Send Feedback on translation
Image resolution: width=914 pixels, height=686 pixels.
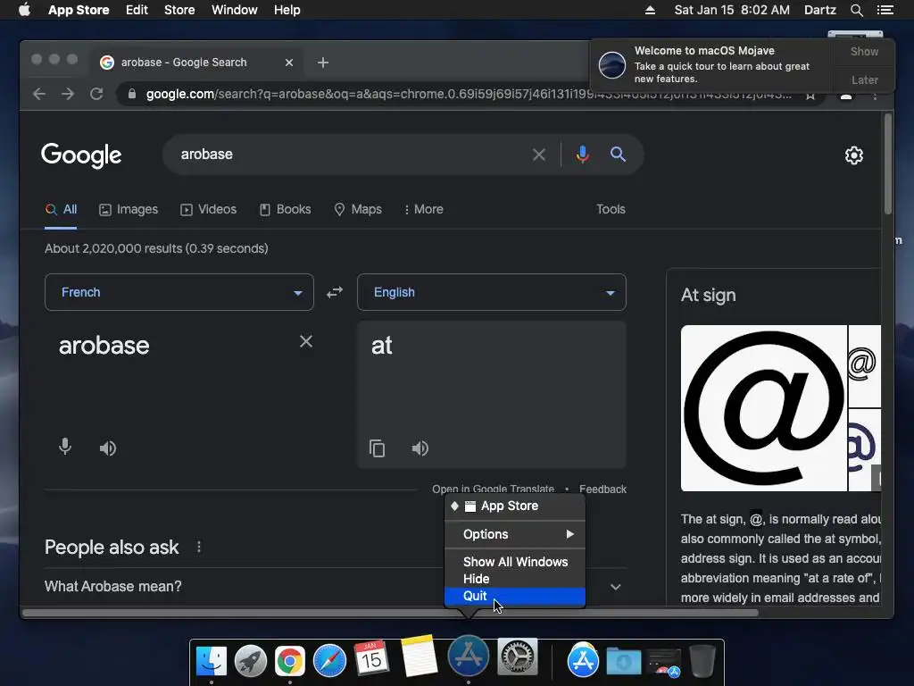602,489
